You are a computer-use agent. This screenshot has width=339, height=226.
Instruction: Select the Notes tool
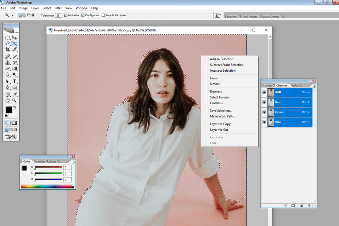7,95
